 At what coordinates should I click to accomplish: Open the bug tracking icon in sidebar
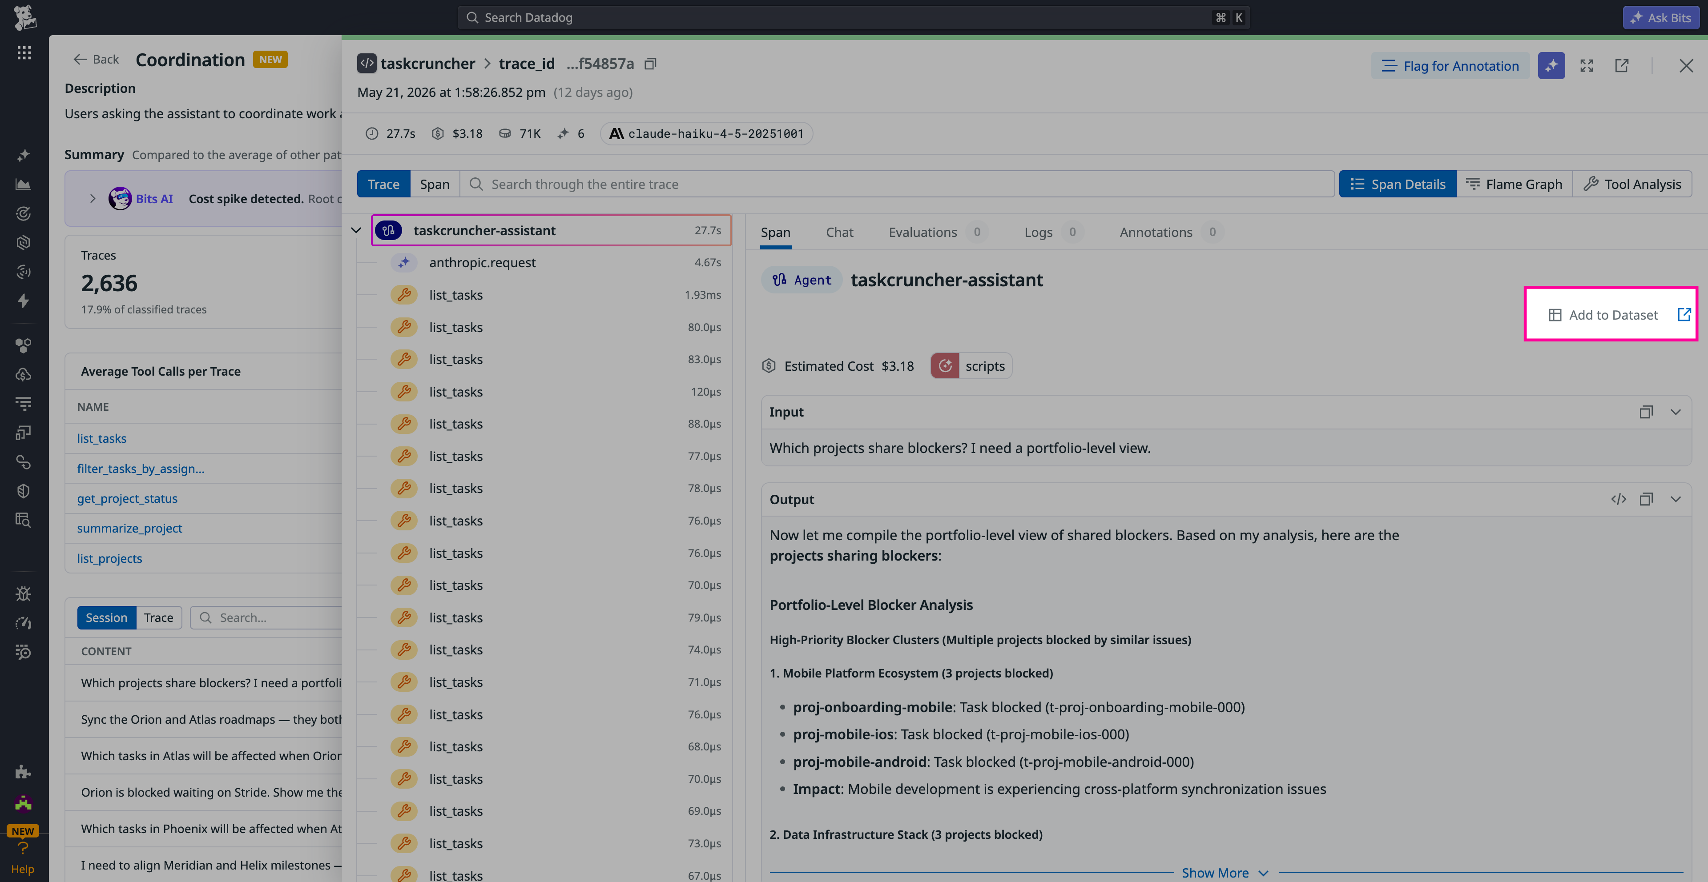click(23, 594)
